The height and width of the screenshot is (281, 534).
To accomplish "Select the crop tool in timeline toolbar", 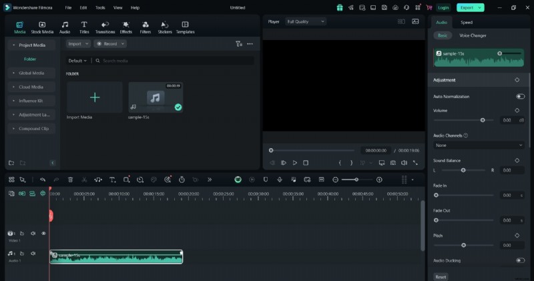I will coord(126,180).
